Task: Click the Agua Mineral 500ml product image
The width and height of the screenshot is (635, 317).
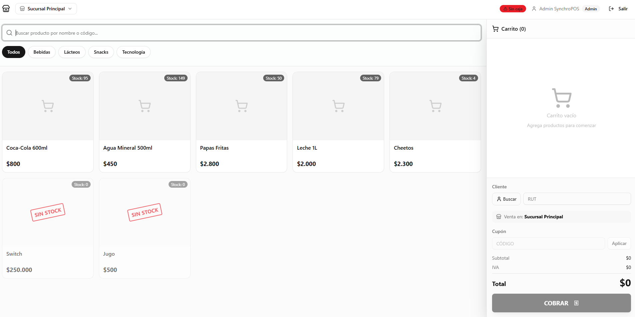Action: 145,106
